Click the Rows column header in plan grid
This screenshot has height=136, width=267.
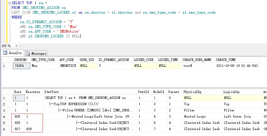coord(18,92)
